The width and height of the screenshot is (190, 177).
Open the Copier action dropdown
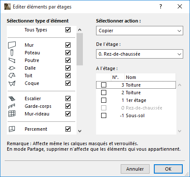coord(139,31)
